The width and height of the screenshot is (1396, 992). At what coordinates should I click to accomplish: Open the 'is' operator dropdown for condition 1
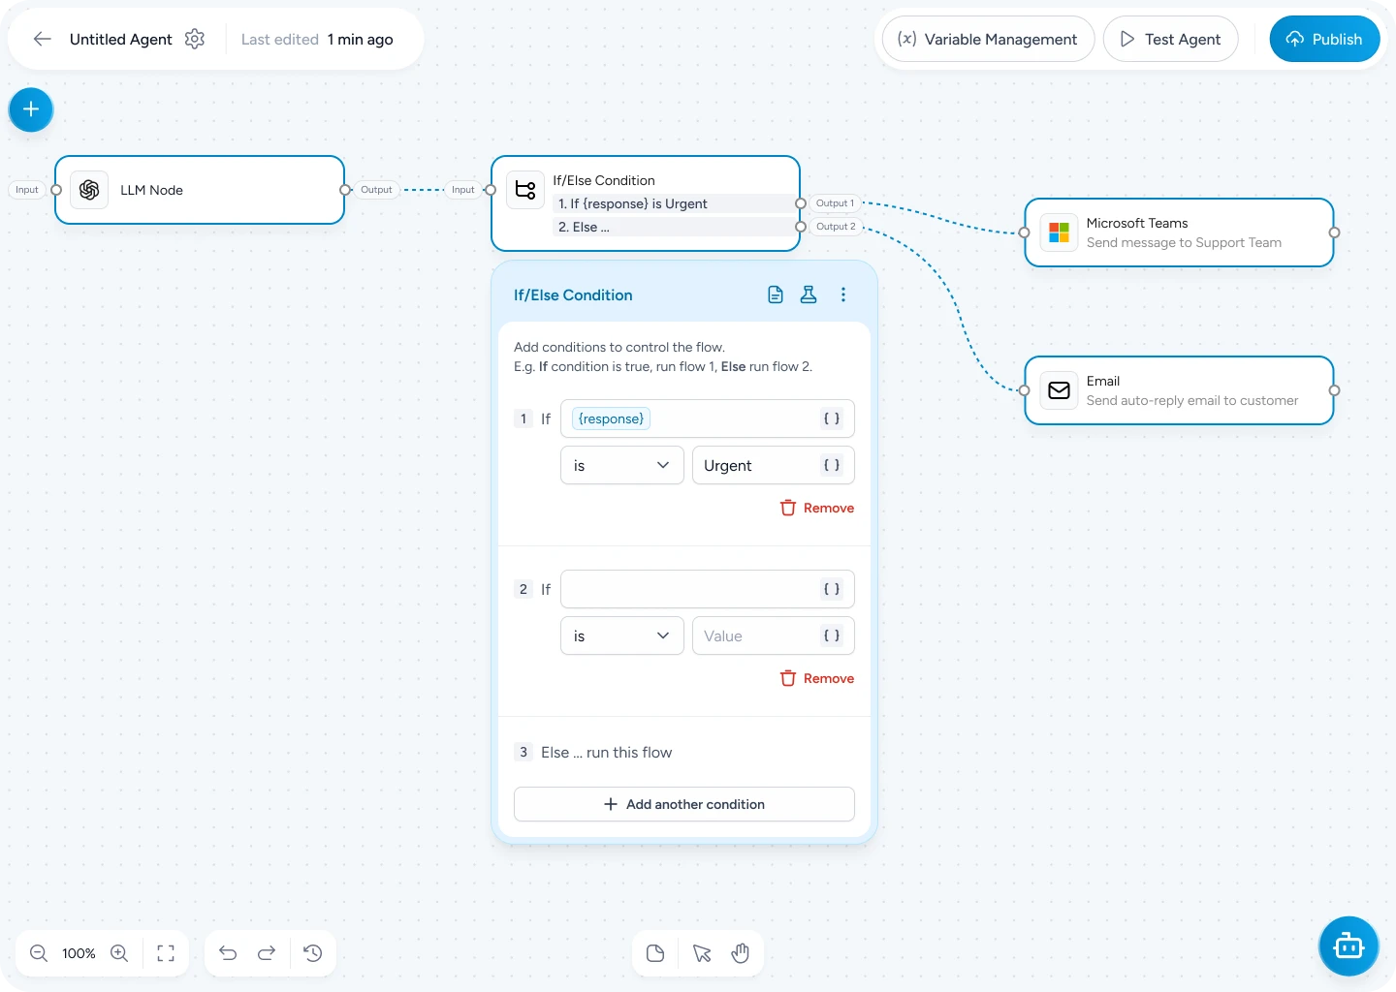pyautogui.click(x=622, y=465)
